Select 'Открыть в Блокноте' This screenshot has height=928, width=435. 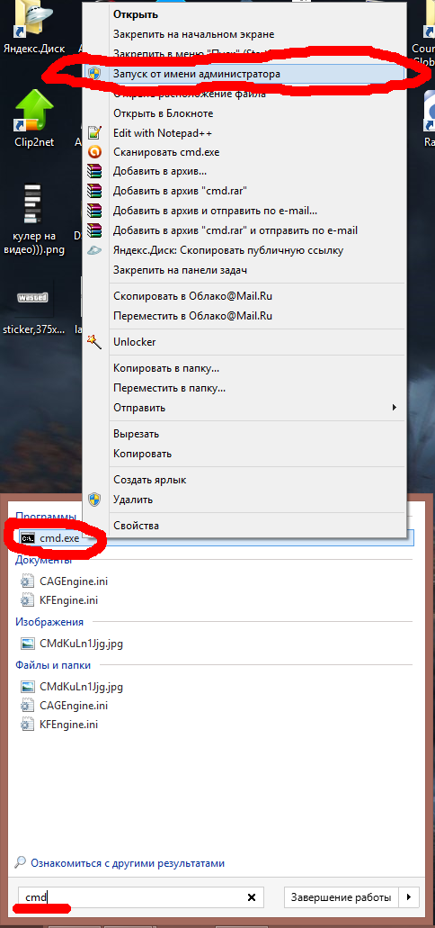point(244,113)
